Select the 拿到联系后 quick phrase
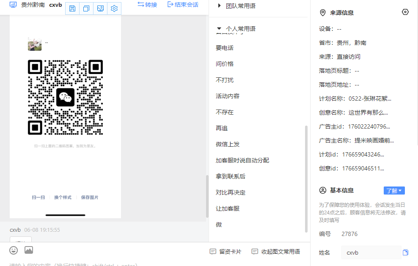 230,176
